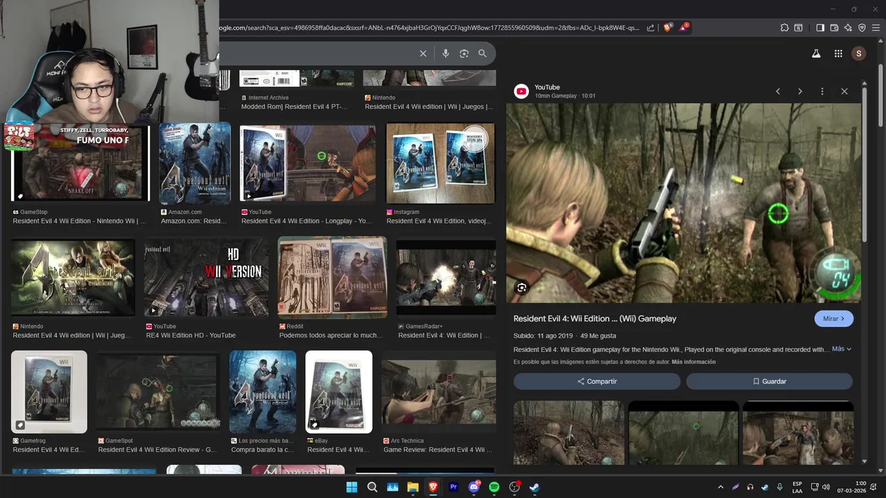Image resolution: width=886 pixels, height=498 pixels.
Task: Clear the Google search box with the X
Action: pos(423,53)
